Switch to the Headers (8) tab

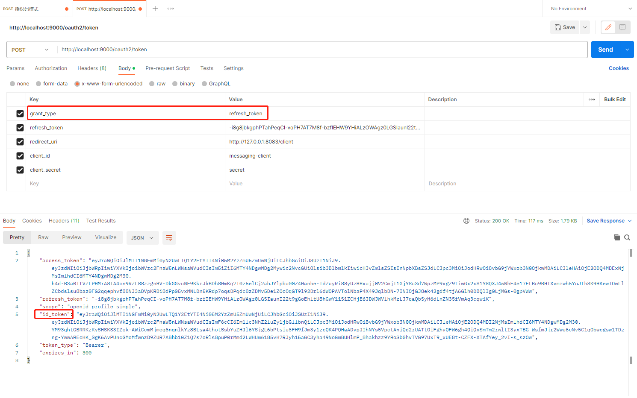pyautogui.click(x=91, y=68)
